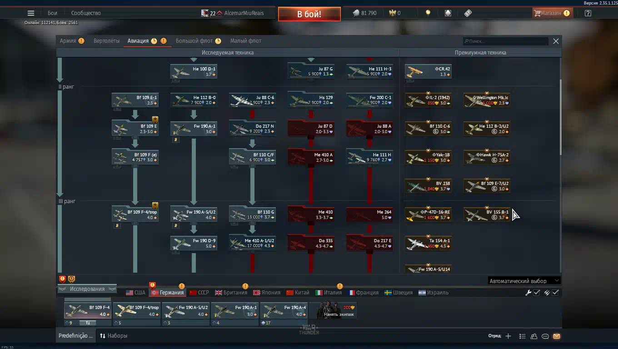The image size is (618, 349).
Task: Click the research tree vertical scrollbar
Action: pos(560,117)
